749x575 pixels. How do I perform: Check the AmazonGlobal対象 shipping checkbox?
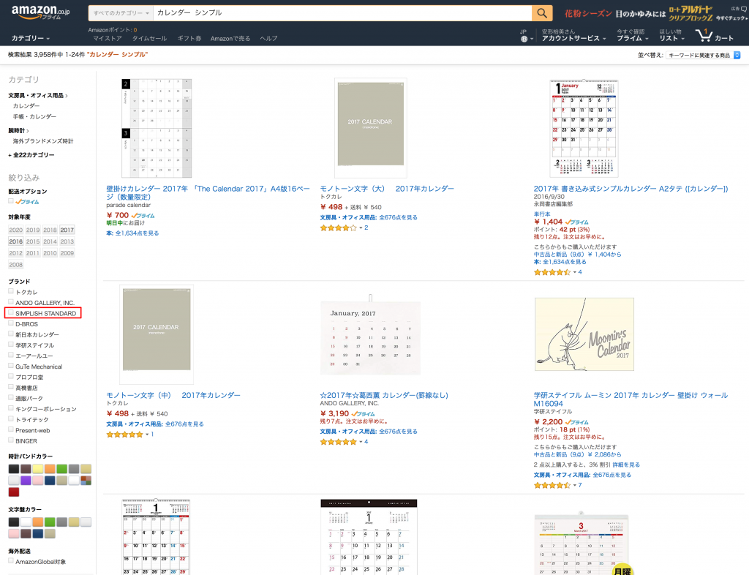[x=11, y=561]
